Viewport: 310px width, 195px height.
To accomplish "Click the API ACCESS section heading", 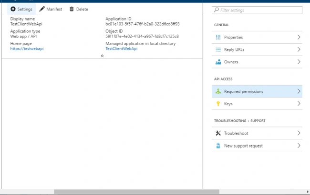I will coord(223,79).
